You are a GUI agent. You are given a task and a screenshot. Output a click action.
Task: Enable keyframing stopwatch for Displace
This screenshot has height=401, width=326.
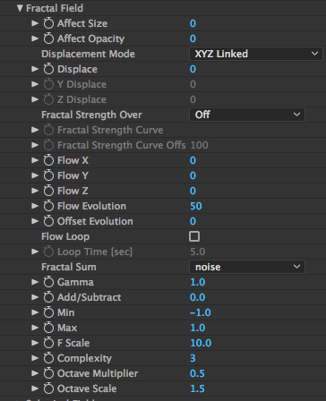click(x=48, y=69)
